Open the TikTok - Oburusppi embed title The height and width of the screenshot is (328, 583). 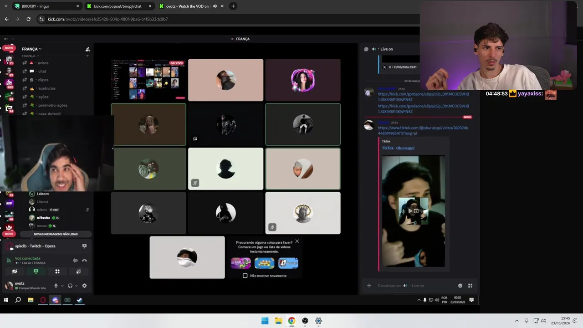(x=398, y=148)
